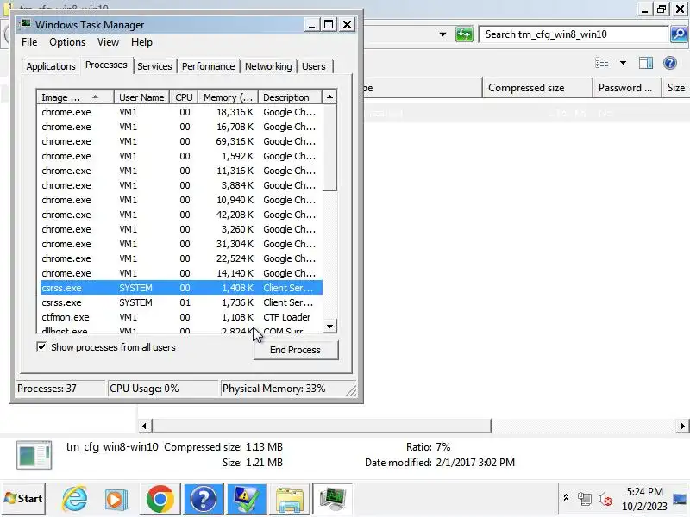Launch Windows Media Player from taskbar
Screen dimensions: 690x517
[x=116, y=500]
